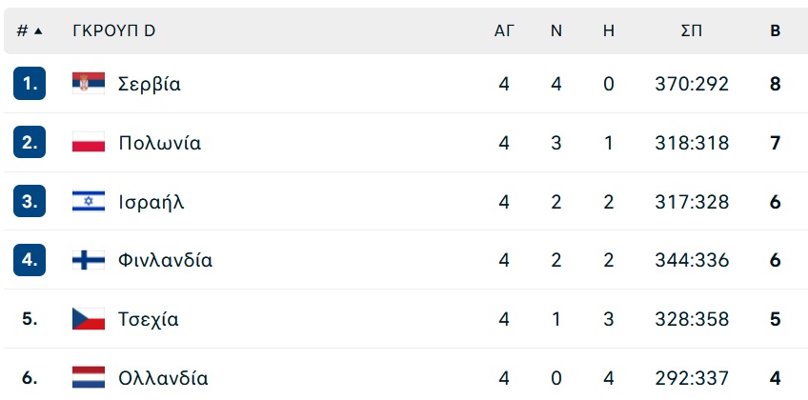Sort standings by the ΑΓ column
808x400 pixels.
504,31
